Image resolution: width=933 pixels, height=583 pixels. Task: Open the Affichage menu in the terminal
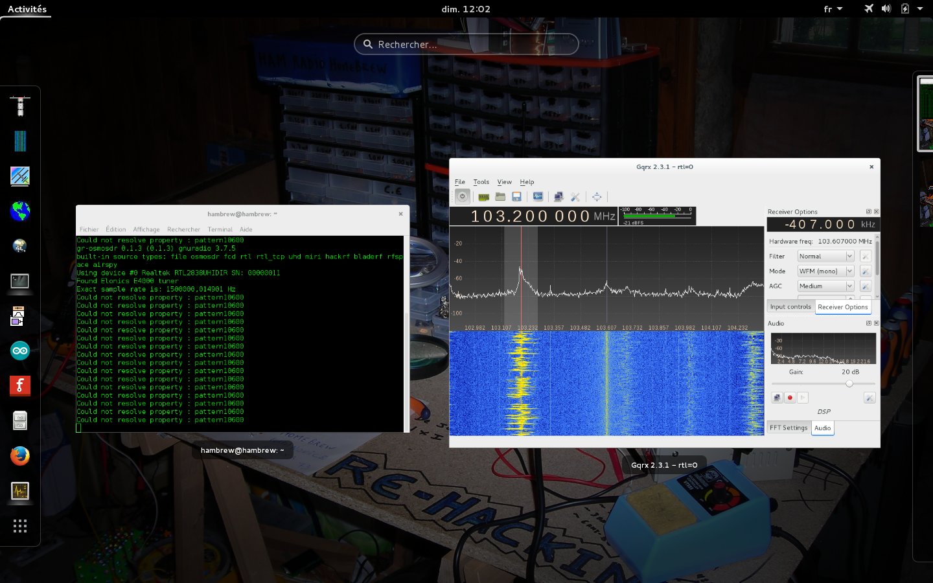pos(146,229)
